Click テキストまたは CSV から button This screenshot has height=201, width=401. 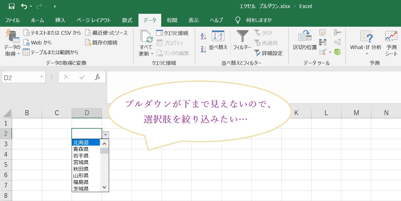click(x=52, y=33)
